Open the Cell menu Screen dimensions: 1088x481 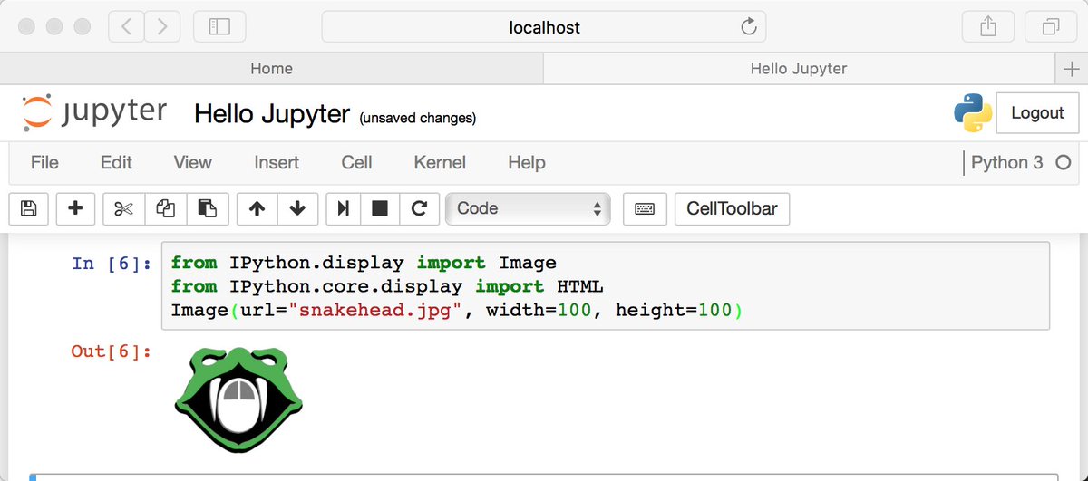click(x=356, y=163)
